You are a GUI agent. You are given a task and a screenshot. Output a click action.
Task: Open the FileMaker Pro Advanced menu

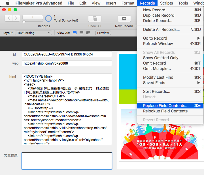tap(39, 3)
